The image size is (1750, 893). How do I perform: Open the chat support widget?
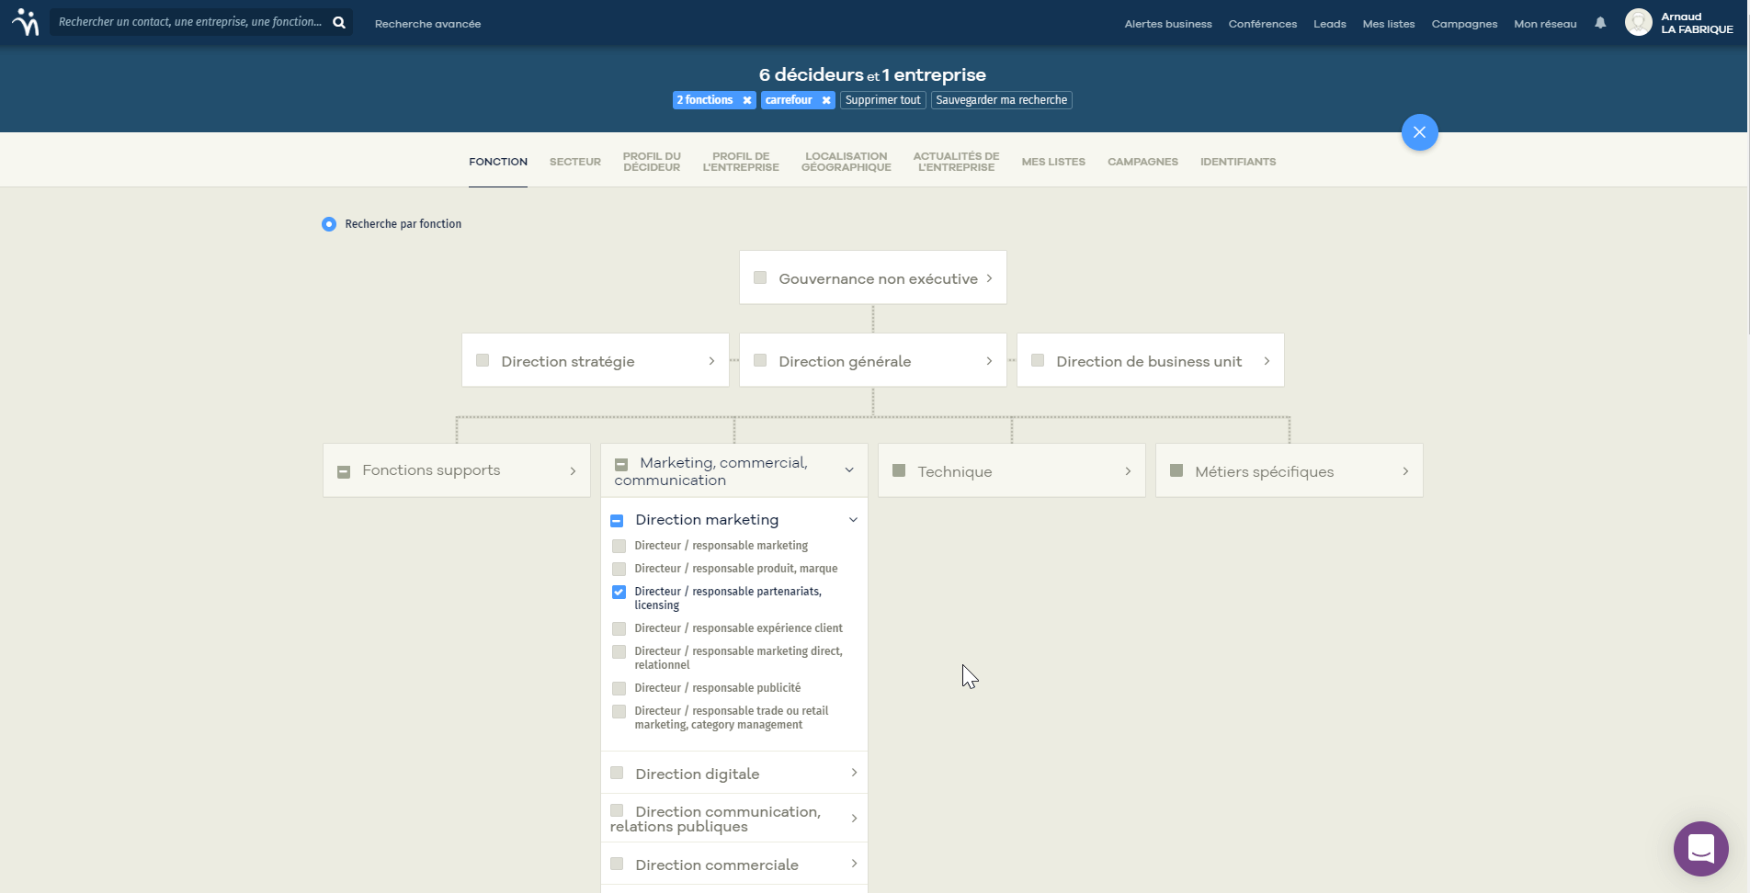coord(1700,848)
